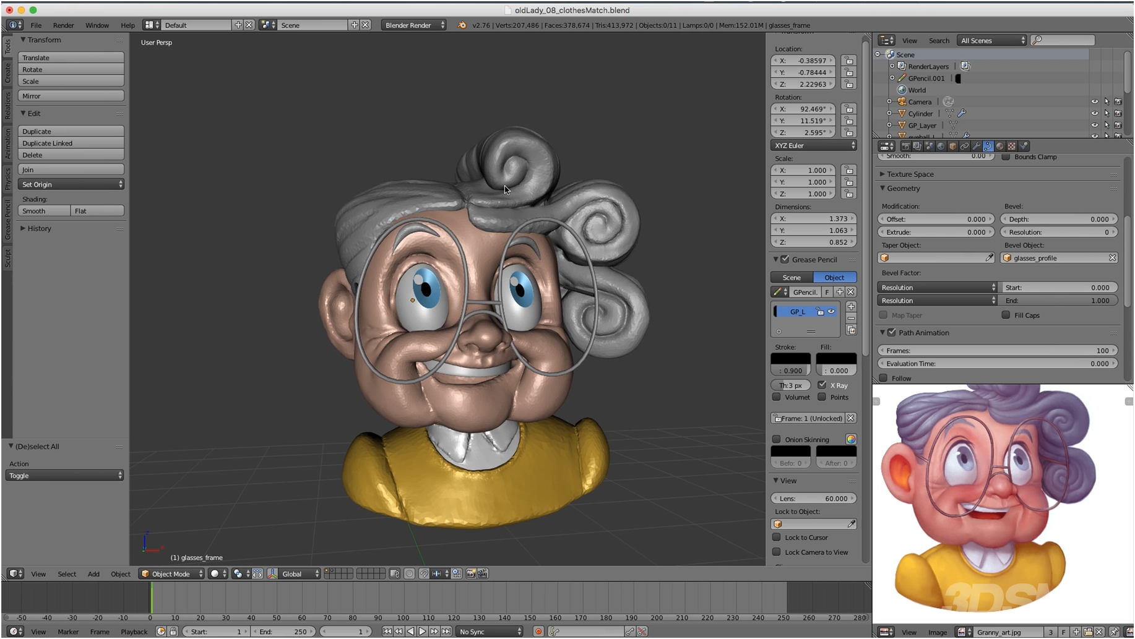Viewport: 1135px width, 639px height.
Task: Open the Constraints properties tab (chain icon)
Action: [x=965, y=146]
